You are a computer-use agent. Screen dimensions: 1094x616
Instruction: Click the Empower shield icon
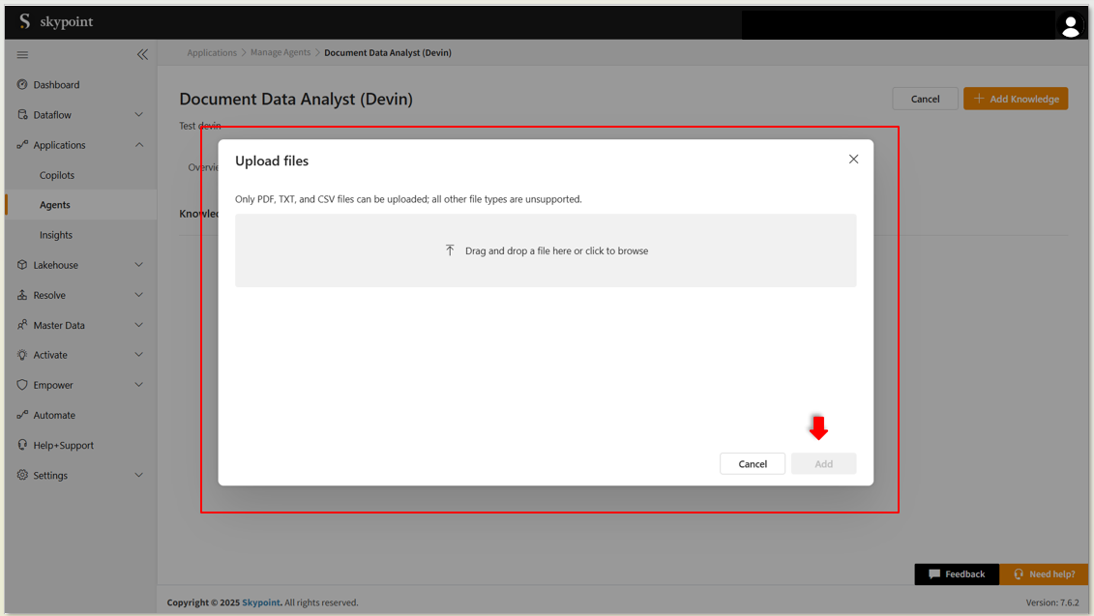[x=22, y=385]
